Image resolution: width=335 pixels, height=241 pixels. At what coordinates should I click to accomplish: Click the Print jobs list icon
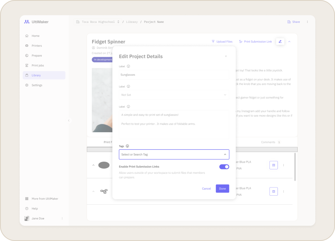coord(27,65)
